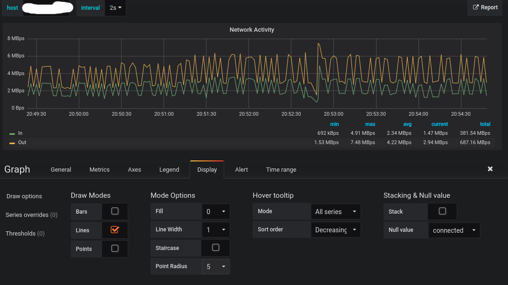Toggle the Staircase checkbox
Screen dimensions: 508x285
[x=215, y=248]
